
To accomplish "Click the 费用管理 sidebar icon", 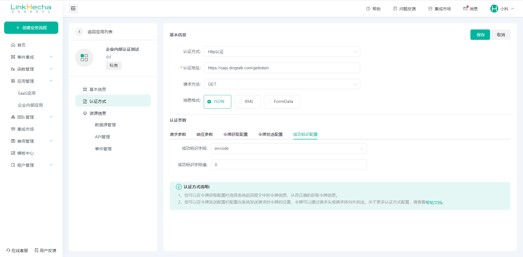I will pyautogui.click(x=13, y=141).
